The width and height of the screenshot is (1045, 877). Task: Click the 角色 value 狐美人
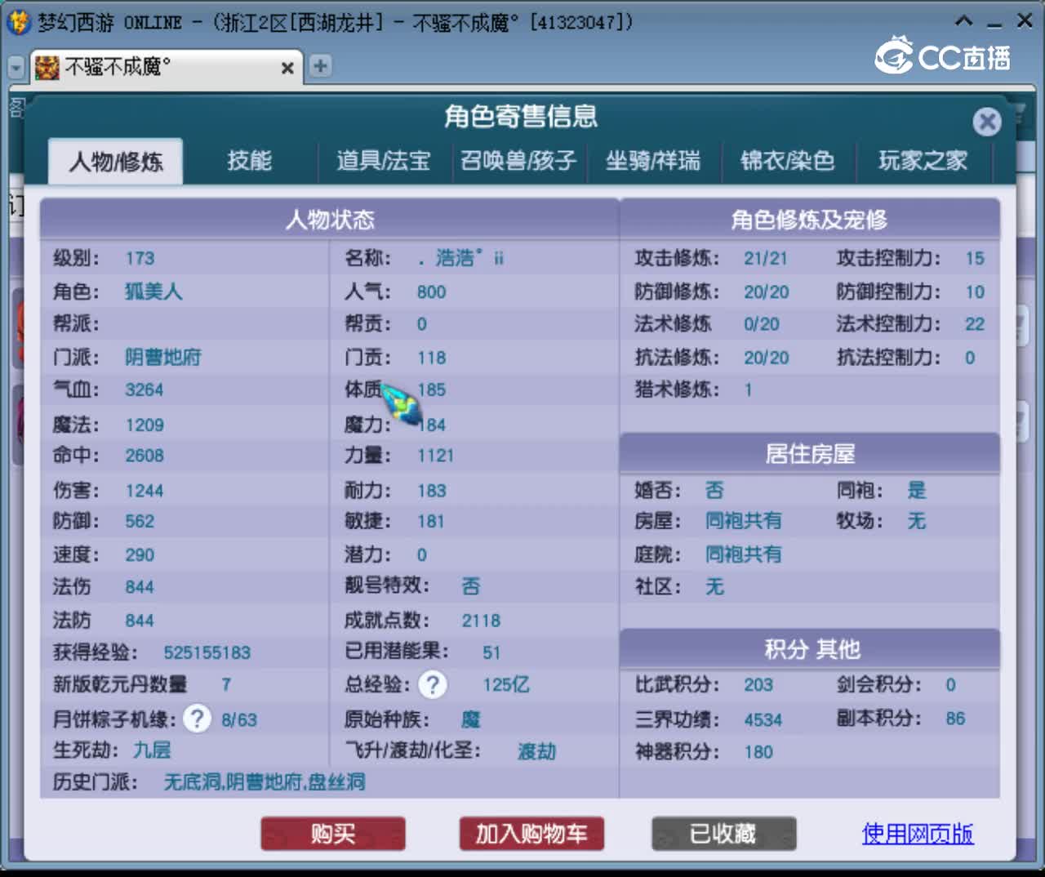click(153, 292)
